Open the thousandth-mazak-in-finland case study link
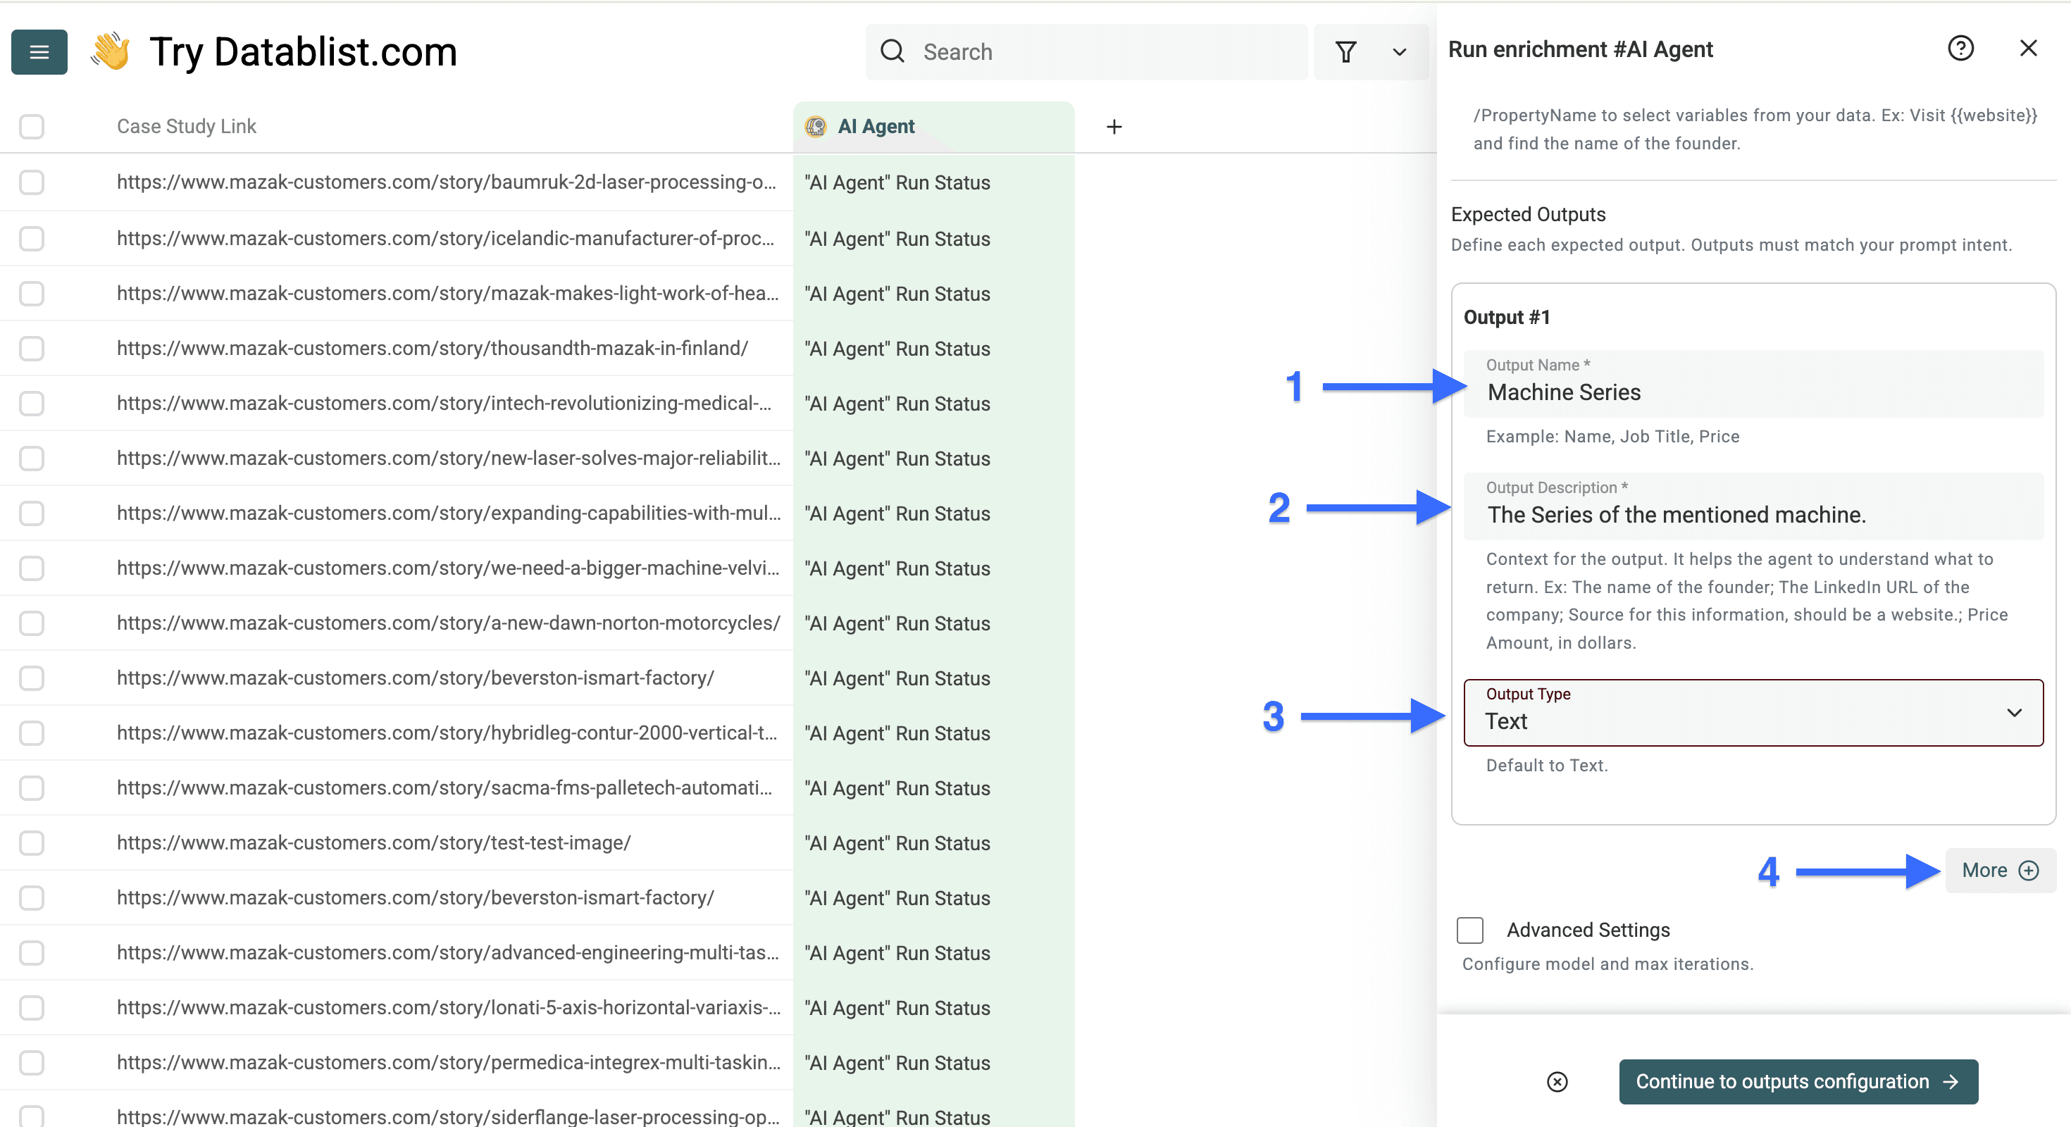 point(432,348)
